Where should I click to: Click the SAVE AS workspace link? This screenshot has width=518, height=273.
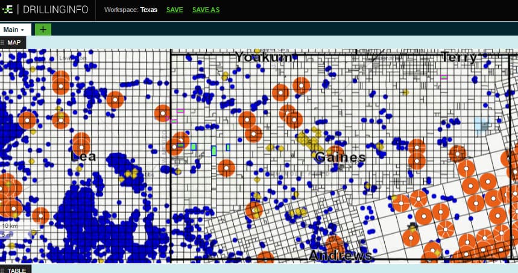point(206,10)
